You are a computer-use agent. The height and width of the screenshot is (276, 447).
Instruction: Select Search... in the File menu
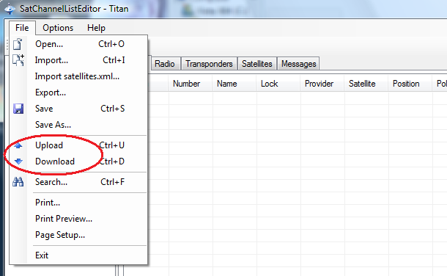coord(78,182)
